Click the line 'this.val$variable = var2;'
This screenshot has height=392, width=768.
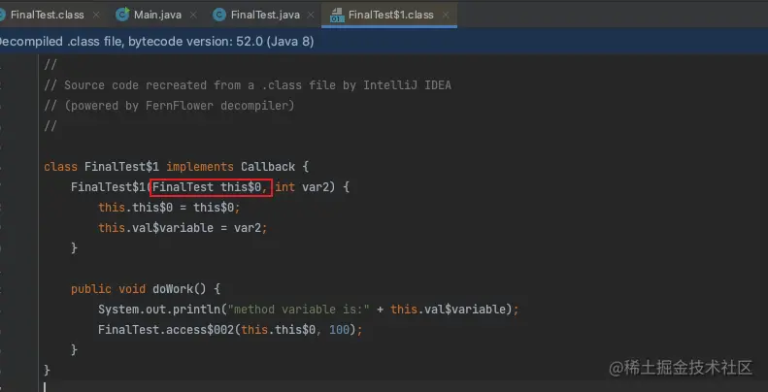[183, 228]
